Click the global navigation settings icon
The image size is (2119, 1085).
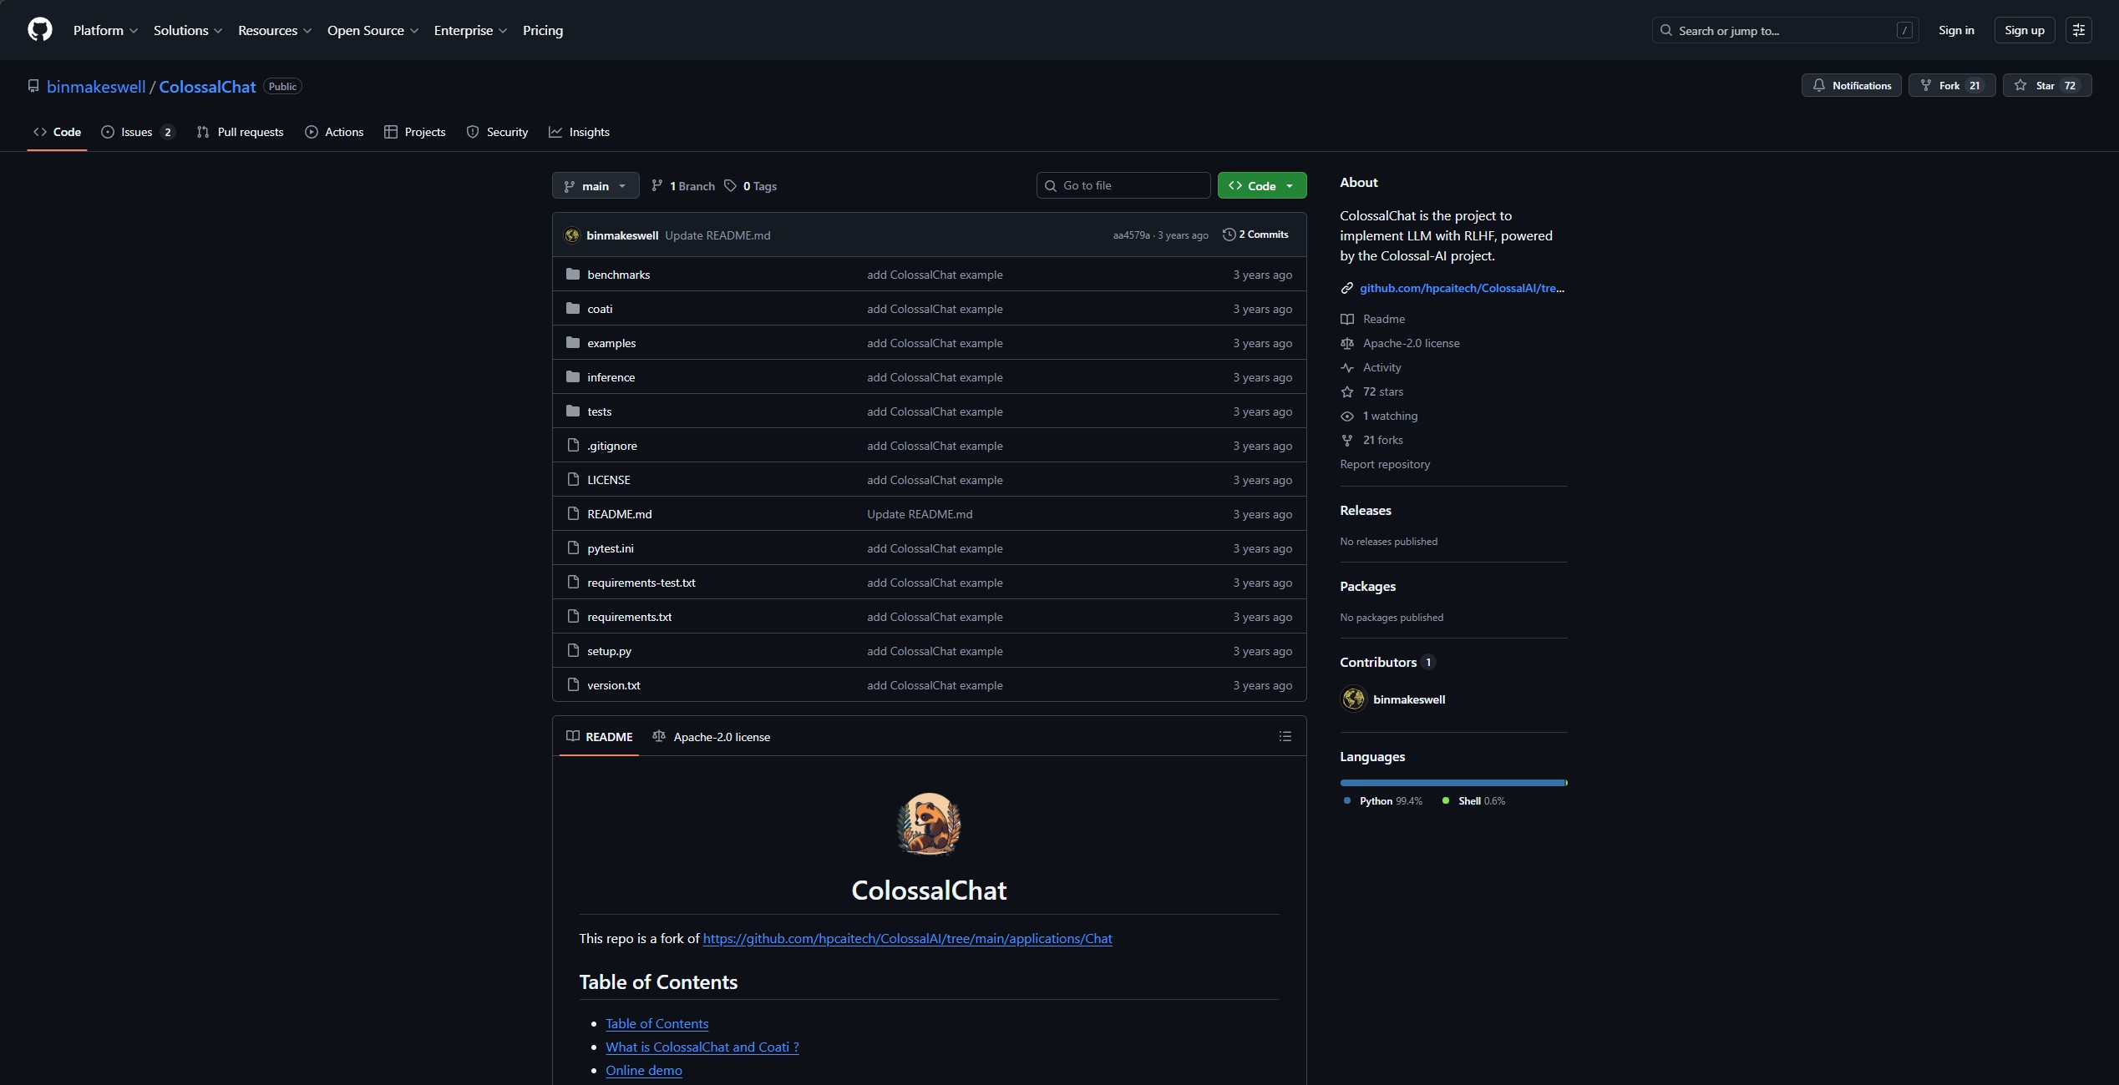2079,30
